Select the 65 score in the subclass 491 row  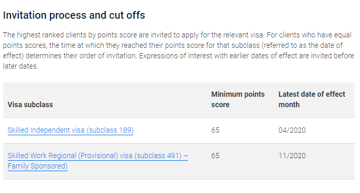pos(215,156)
